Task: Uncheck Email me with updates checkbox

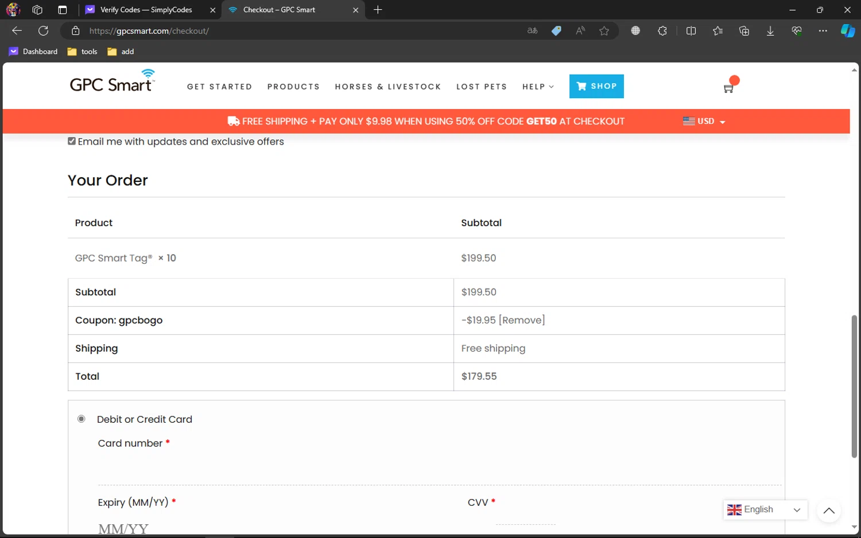Action: pos(72,141)
